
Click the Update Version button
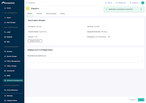pyautogui.click(x=35, y=41)
